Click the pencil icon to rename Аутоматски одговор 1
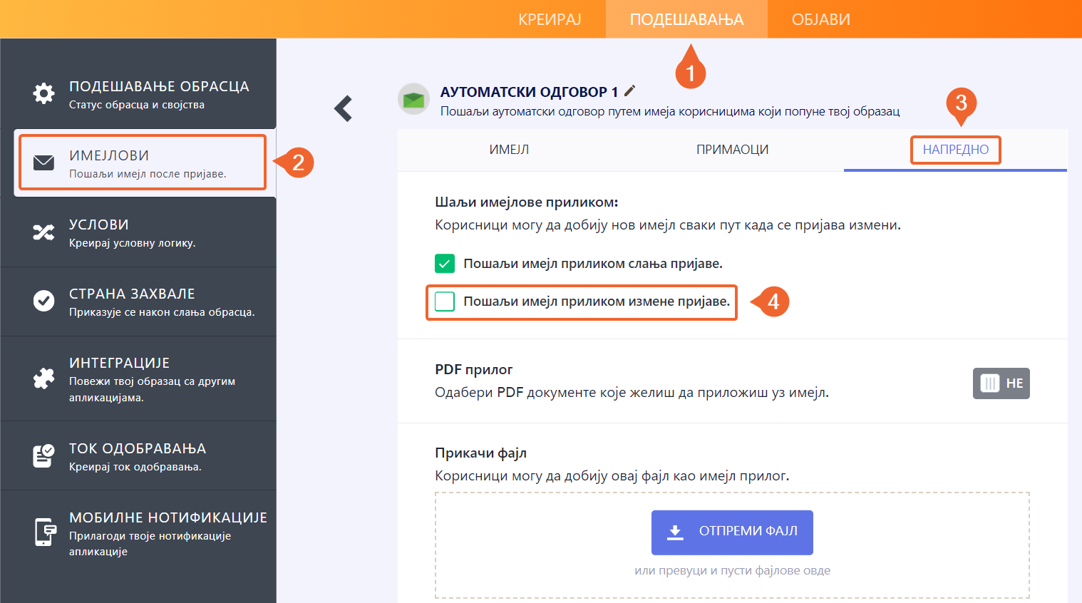The height and width of the screenshot is (603, 1082). 629,91
